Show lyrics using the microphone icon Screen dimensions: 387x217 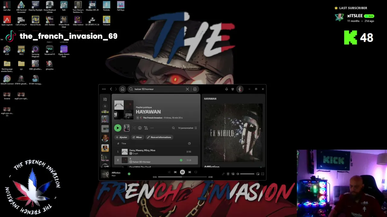[223, 174]
